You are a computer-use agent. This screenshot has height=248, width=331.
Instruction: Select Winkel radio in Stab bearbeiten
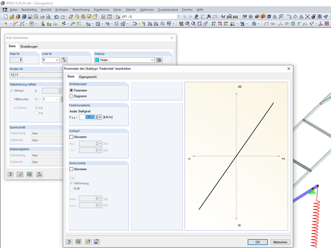tap(12, 90)
